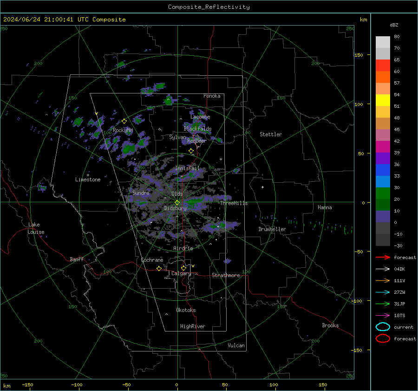Click the Olds town label

tap(177, 194)
